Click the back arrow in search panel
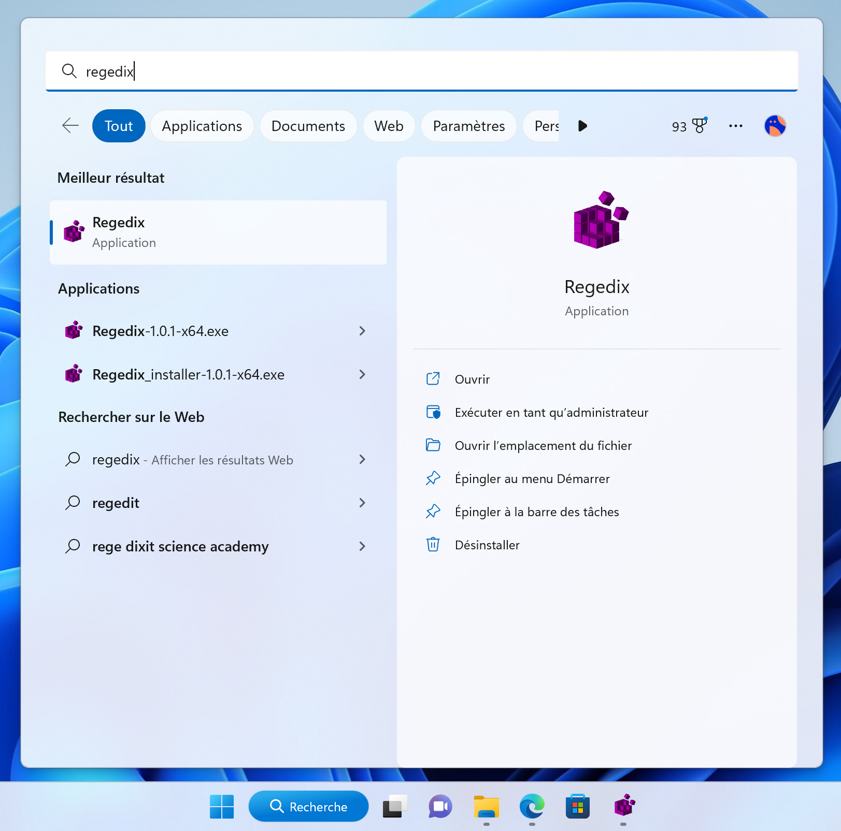The height and width of the screenshot is (831, 841). [x=70, y=126]
